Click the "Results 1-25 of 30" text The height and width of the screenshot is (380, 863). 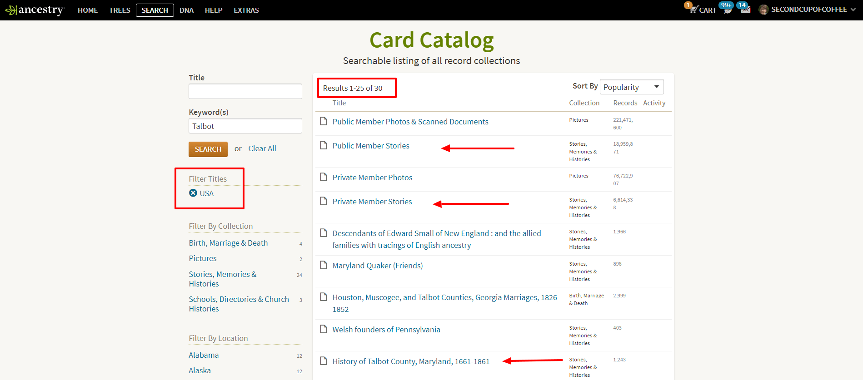tap(353, 88)
